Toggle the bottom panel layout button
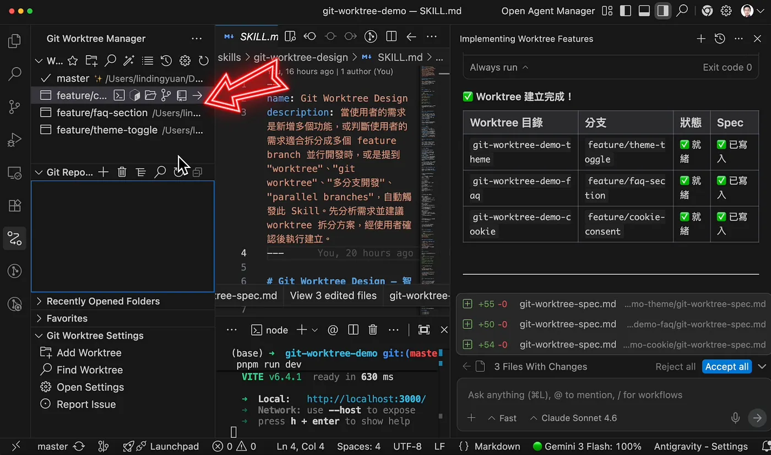 coord(644,11)
